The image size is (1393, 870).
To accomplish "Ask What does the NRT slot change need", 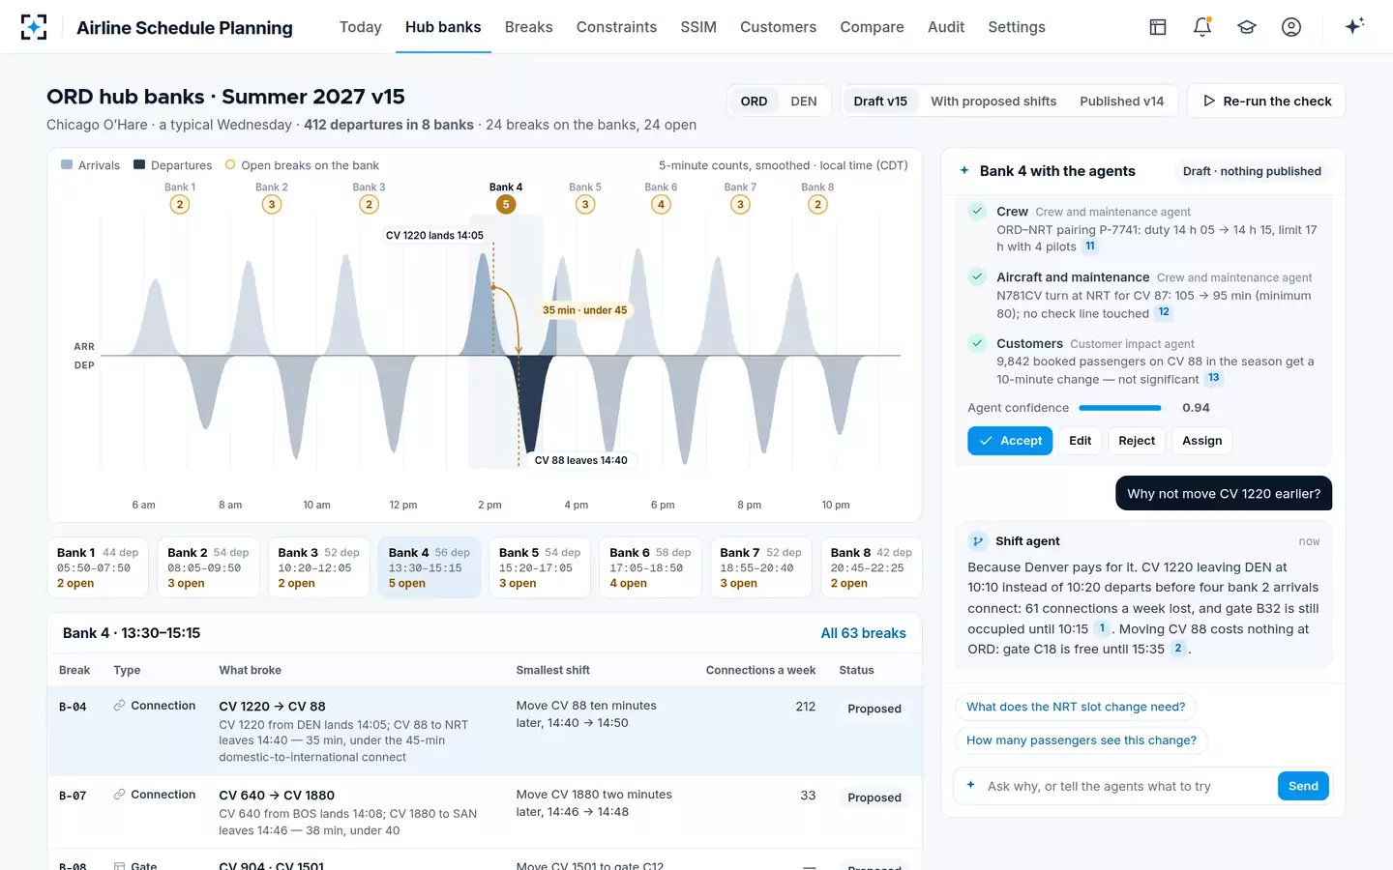I will (1076, 707).
